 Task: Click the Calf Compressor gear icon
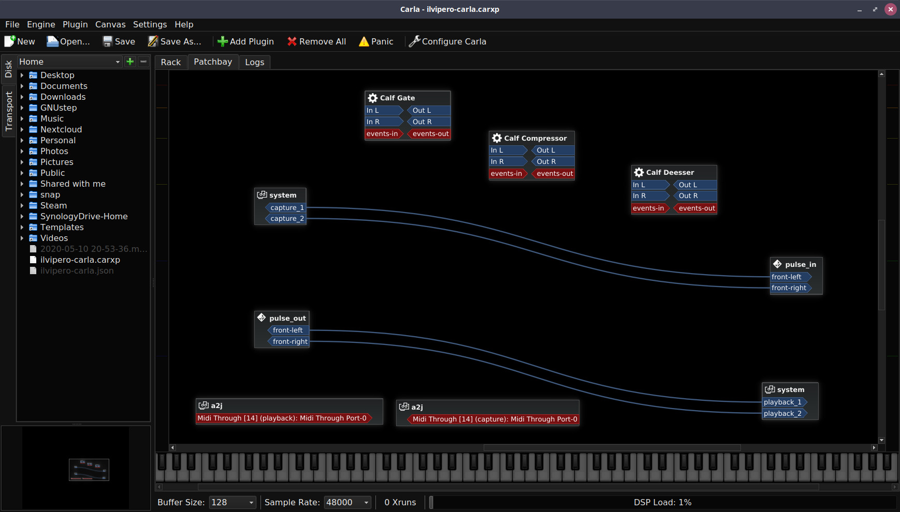(x=497, y=138)
